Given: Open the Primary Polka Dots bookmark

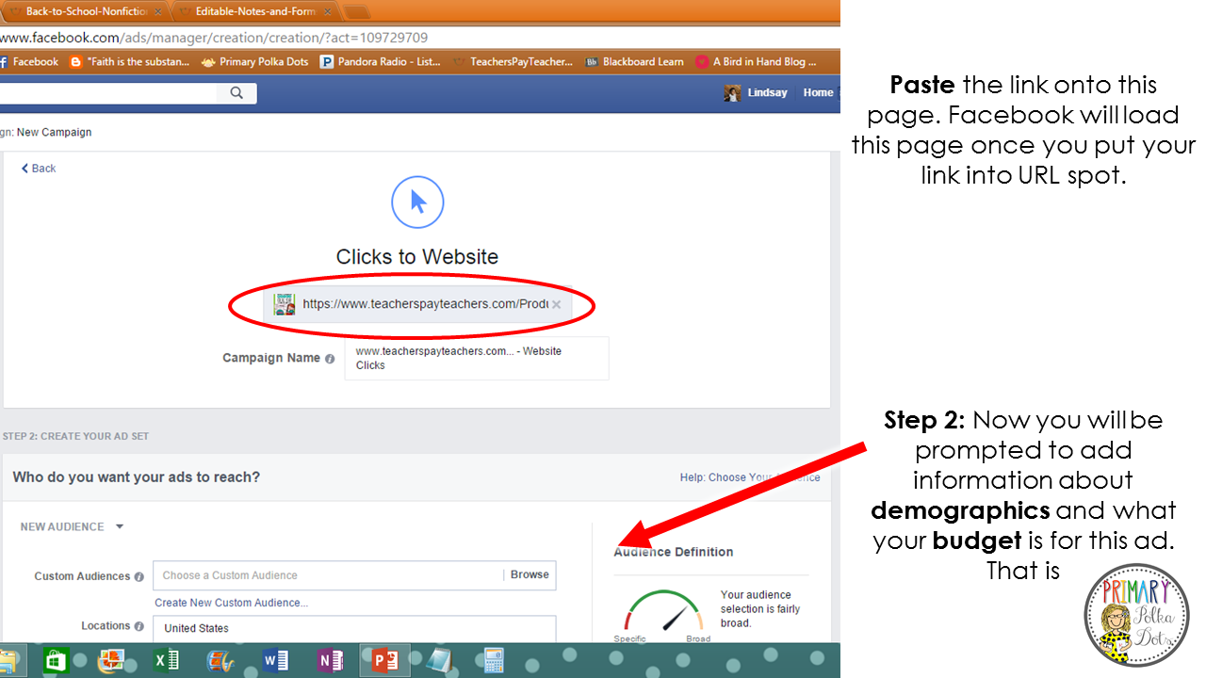Looking at the screenshot, I should 255,61.
